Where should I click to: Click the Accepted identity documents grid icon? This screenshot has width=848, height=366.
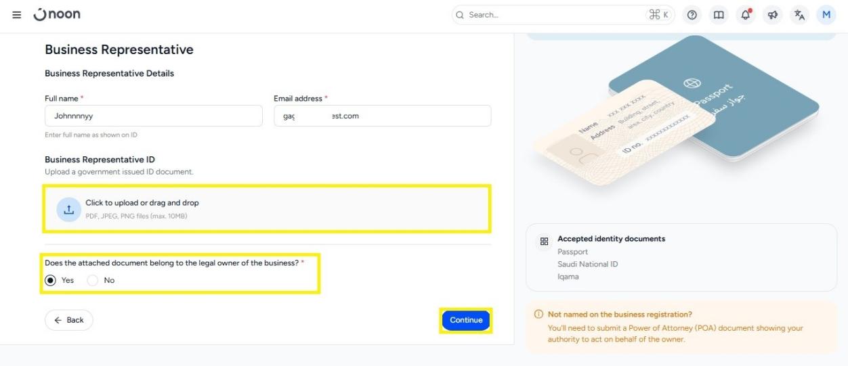coord(543,241)
